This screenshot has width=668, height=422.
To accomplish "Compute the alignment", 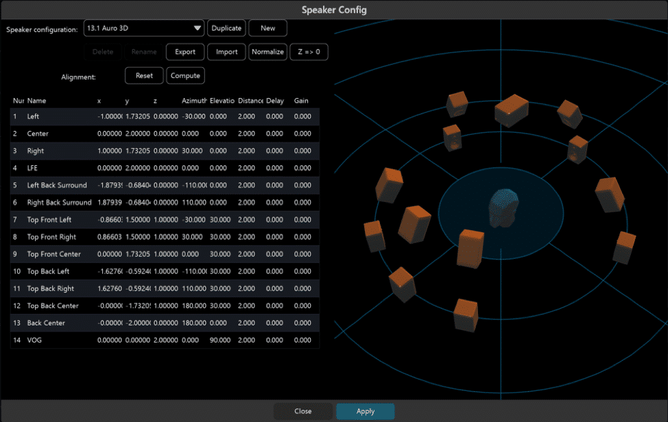I will tap(185, 75).
